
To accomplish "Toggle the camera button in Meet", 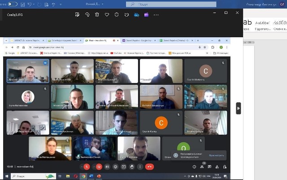I will point(99,167).
